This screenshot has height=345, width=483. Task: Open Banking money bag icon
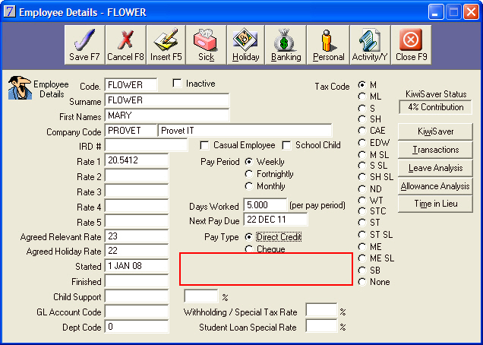(x=286, y=40)
